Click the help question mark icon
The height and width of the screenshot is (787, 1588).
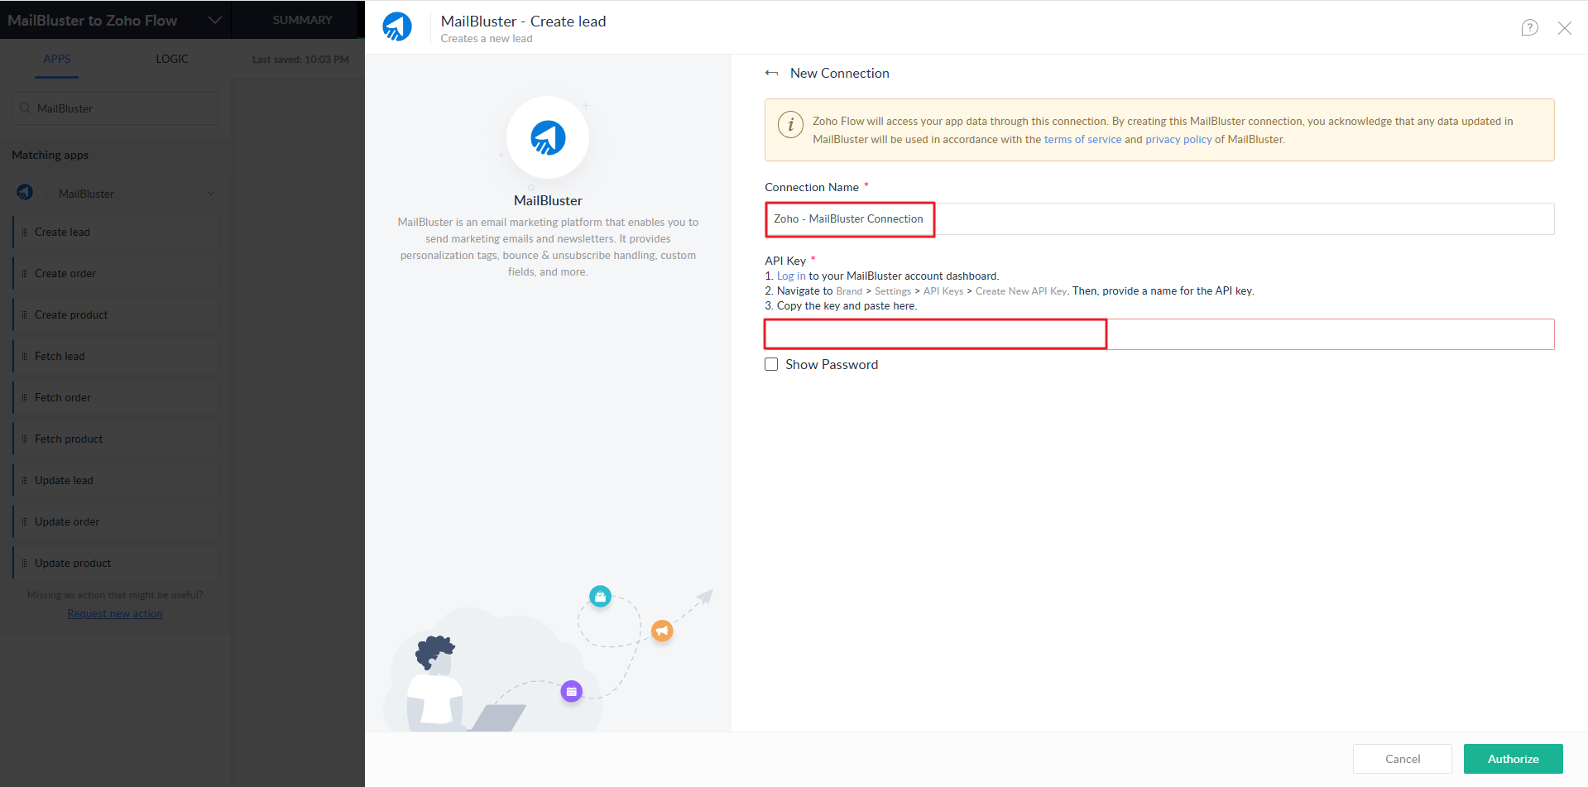pos(1529,28)
